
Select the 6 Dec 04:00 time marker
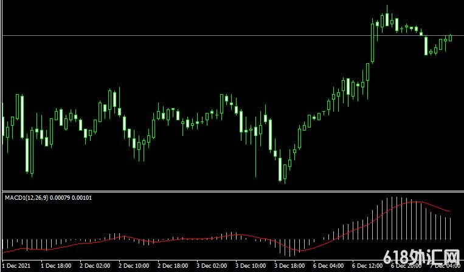tap(329, 266)
